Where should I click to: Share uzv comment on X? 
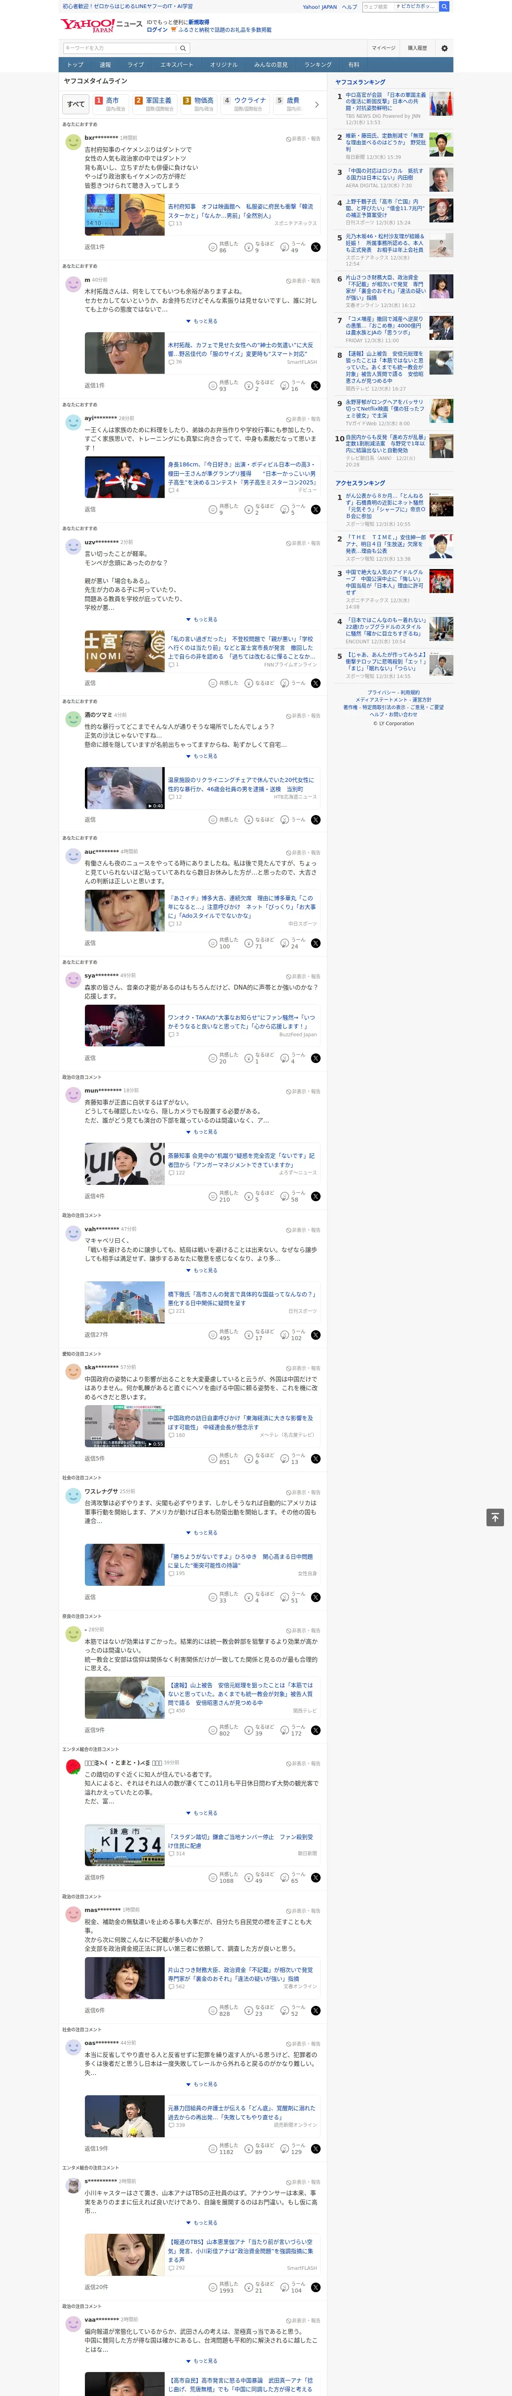coord(316,683)
